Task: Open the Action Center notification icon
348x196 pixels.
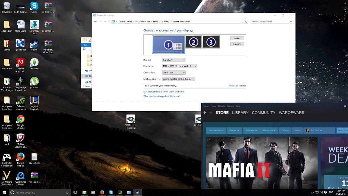Action: click(326, 192)
